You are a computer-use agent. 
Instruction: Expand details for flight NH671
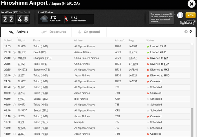pyautogui.click(x=14, y=87)
